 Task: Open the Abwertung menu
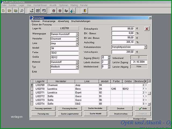pos(63,21)
